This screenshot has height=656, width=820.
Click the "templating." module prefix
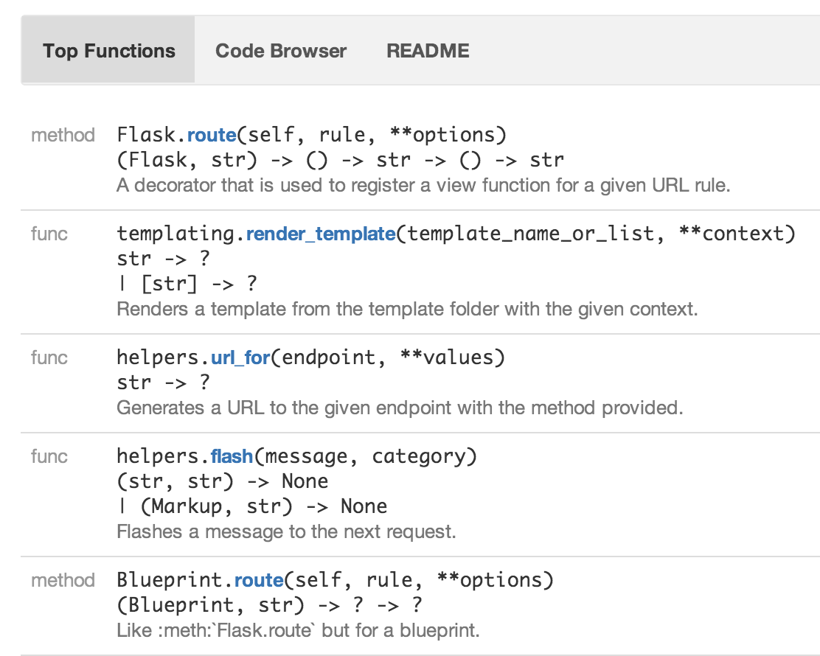tap(181, 234)
